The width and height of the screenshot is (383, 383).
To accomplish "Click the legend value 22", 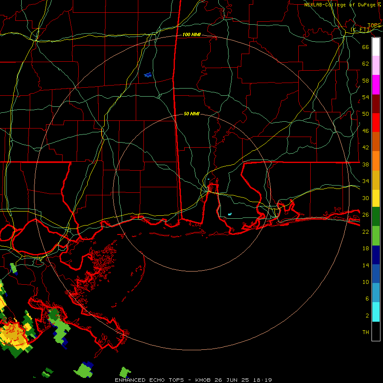I will [x=366, y=232].
